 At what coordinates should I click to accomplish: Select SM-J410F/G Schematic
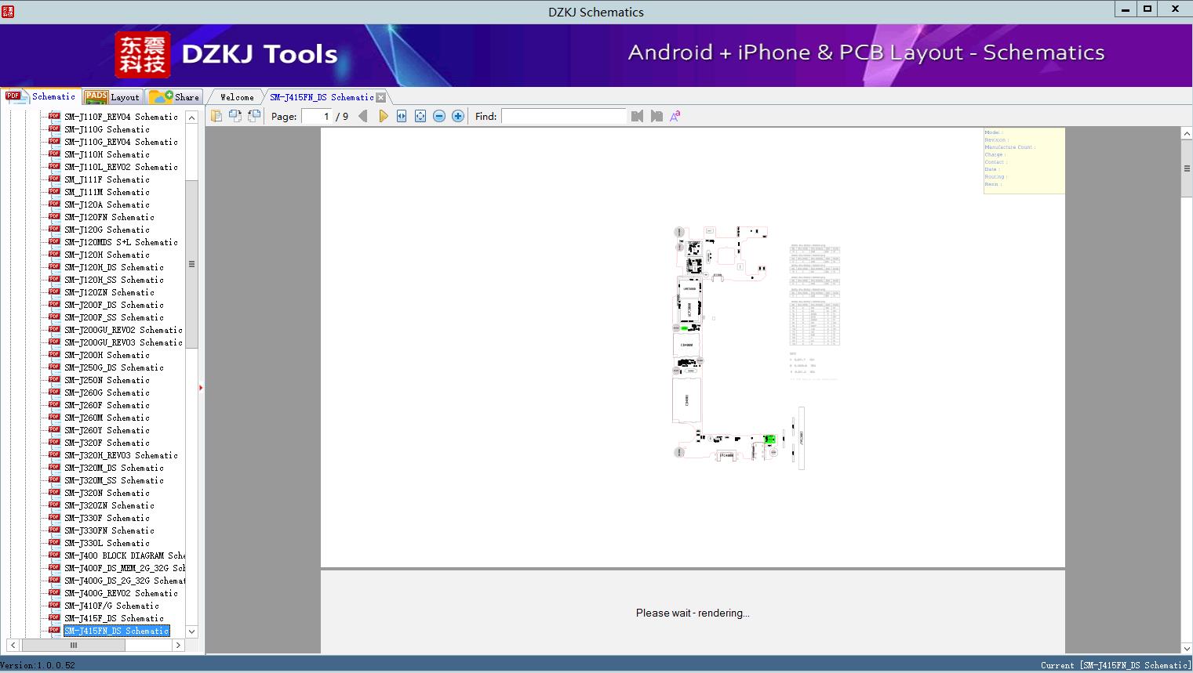click(x=111, y=606)
